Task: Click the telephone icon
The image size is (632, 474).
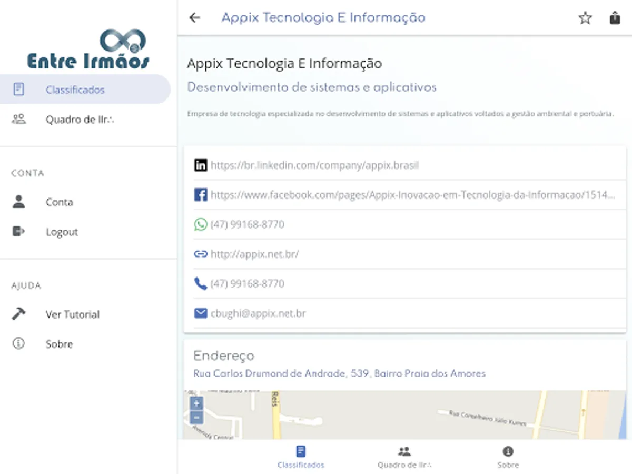Action: 201,284
